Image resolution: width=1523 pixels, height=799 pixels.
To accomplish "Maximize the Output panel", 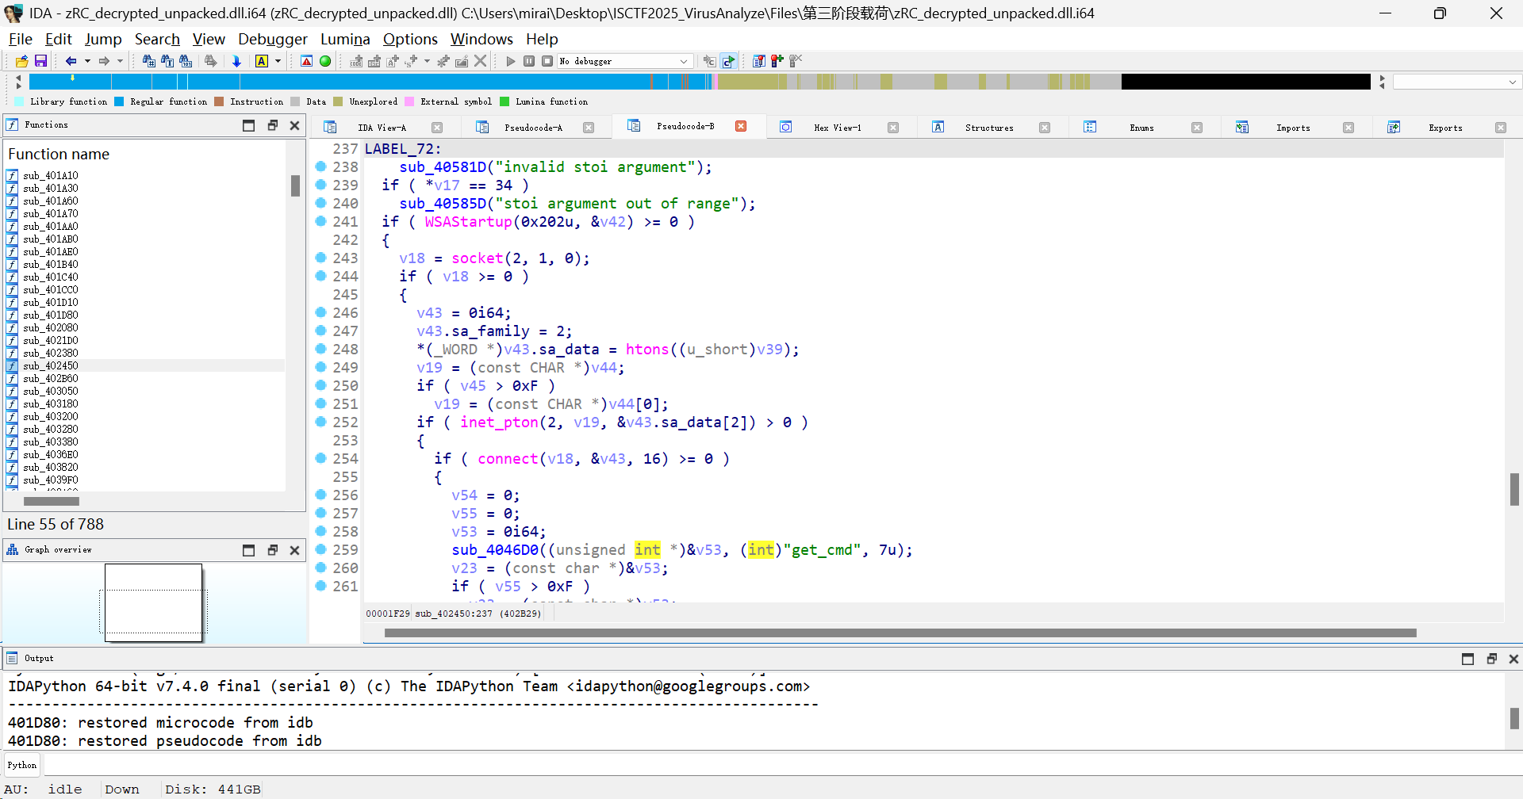I will 1467,659.
